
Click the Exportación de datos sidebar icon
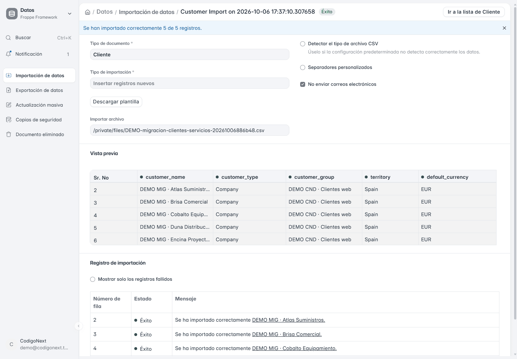pyautogui.click(x=9, y=90)
